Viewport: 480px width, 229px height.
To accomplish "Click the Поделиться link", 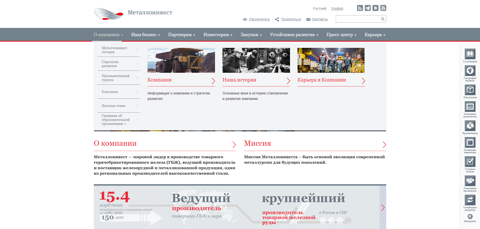I will [x=291, y=19].
